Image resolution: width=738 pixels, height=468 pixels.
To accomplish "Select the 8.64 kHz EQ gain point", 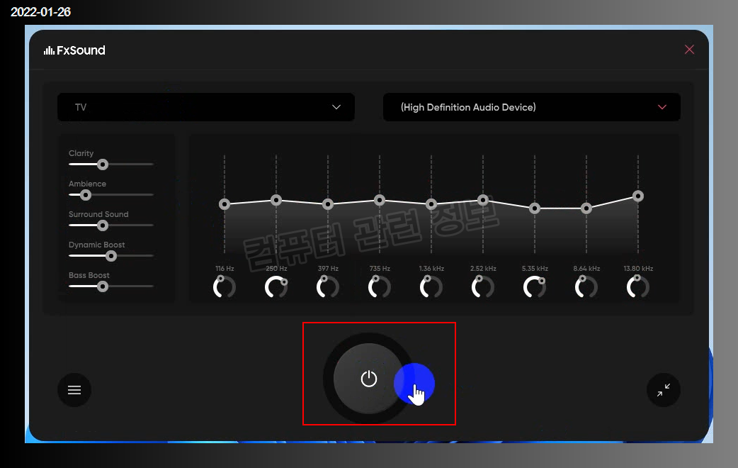I will tap(586, 208).
